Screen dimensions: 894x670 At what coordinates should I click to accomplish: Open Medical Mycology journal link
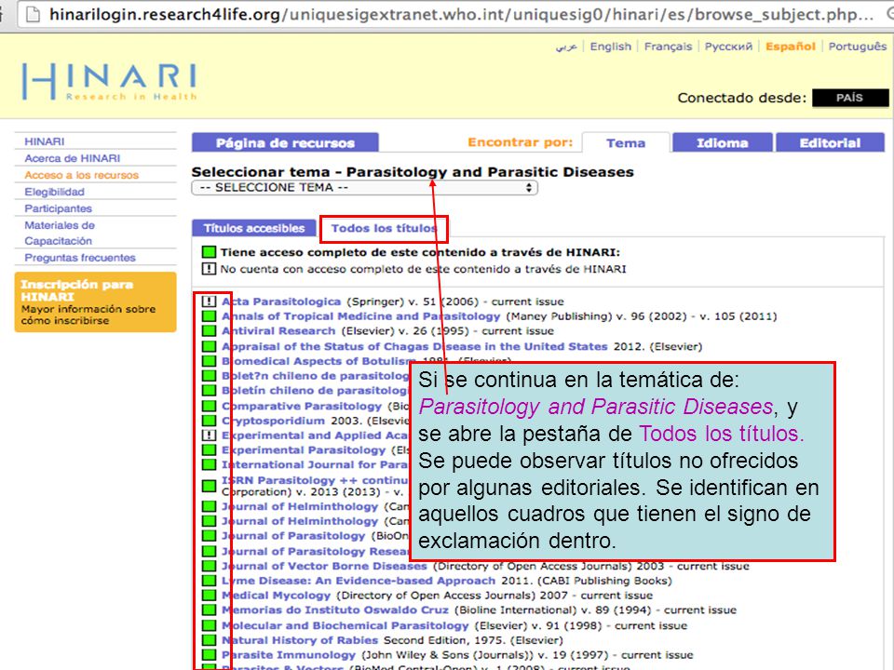[276, 596]
